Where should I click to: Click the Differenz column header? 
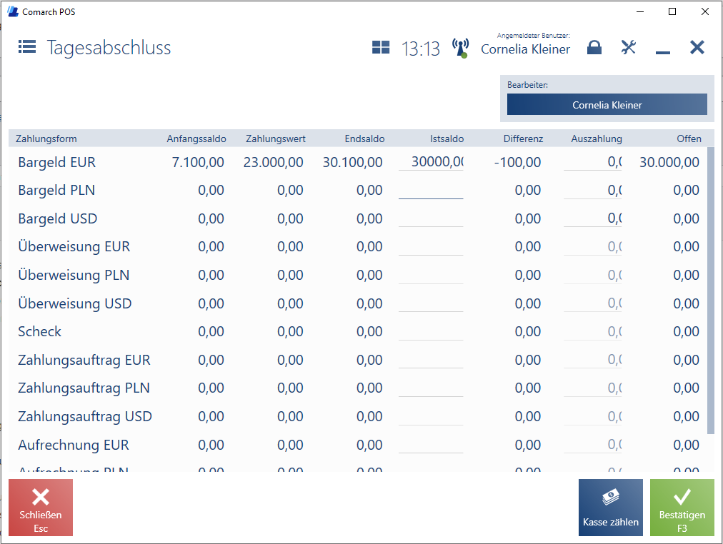(523, 138)
